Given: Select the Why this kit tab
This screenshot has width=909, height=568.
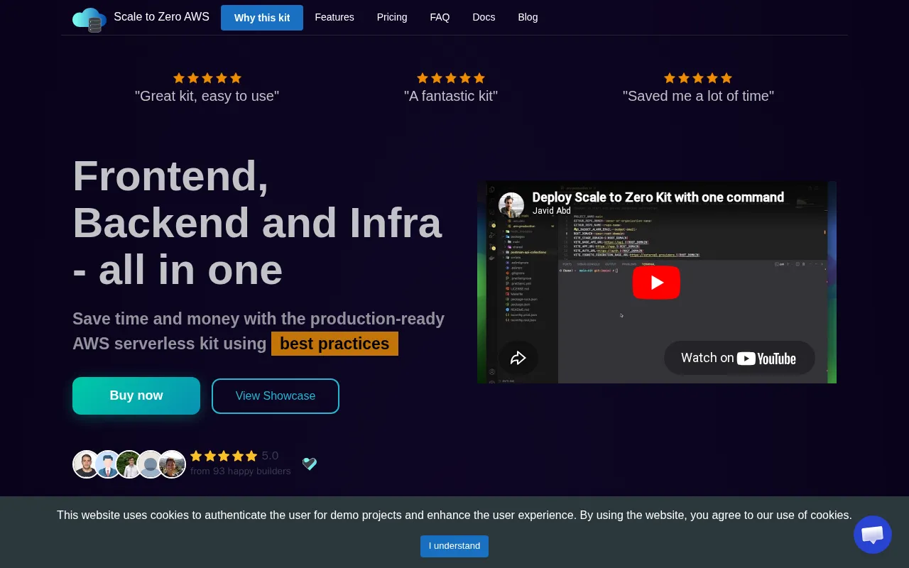Looking at the screenshot, I should [262, 18].
